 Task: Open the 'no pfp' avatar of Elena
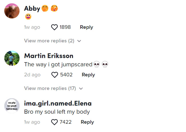[x=12, y=106]
